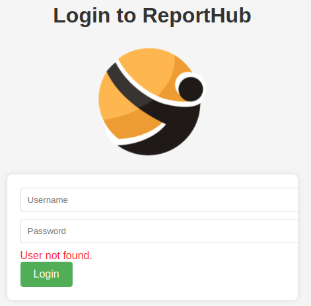
Task: Focus the Username input field
Action: click(160, 200)
